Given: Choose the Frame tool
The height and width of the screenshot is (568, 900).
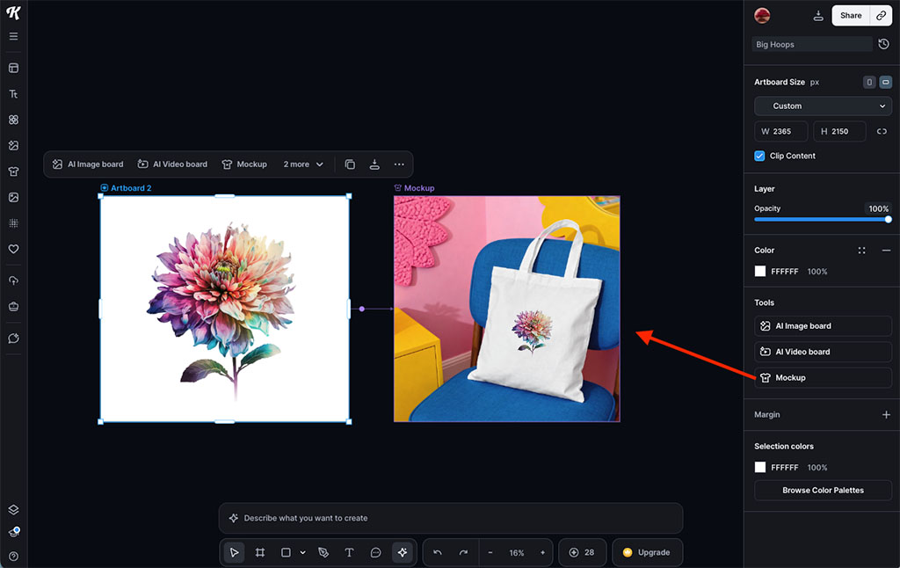Looking at the screenshot, I should tap(260, 552).
